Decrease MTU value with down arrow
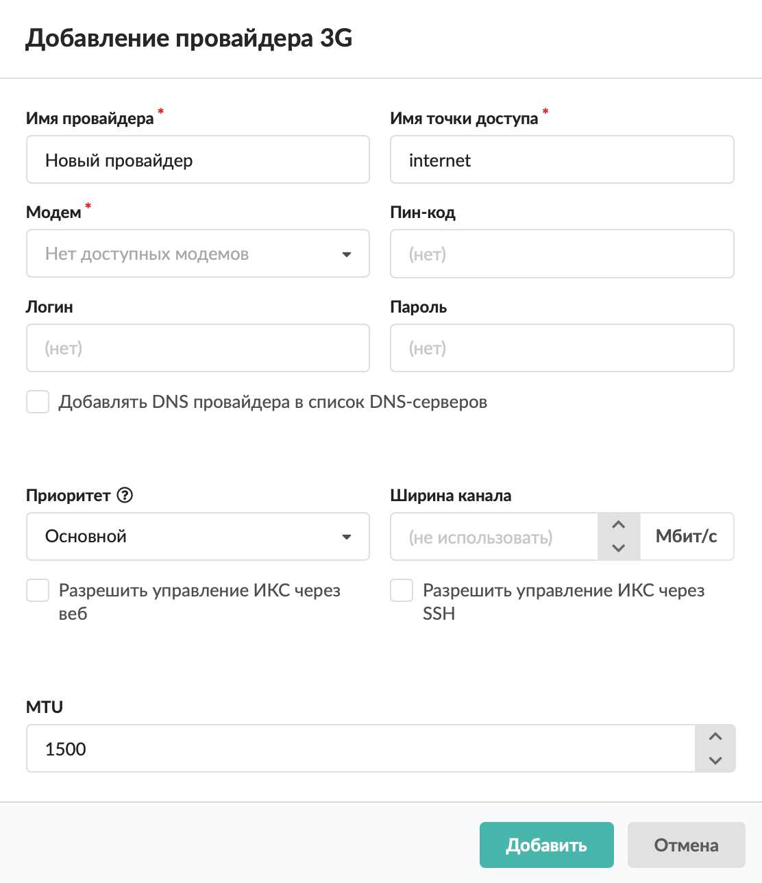Image resolution: width=762 pixels, height=883 pixels. 715,760
